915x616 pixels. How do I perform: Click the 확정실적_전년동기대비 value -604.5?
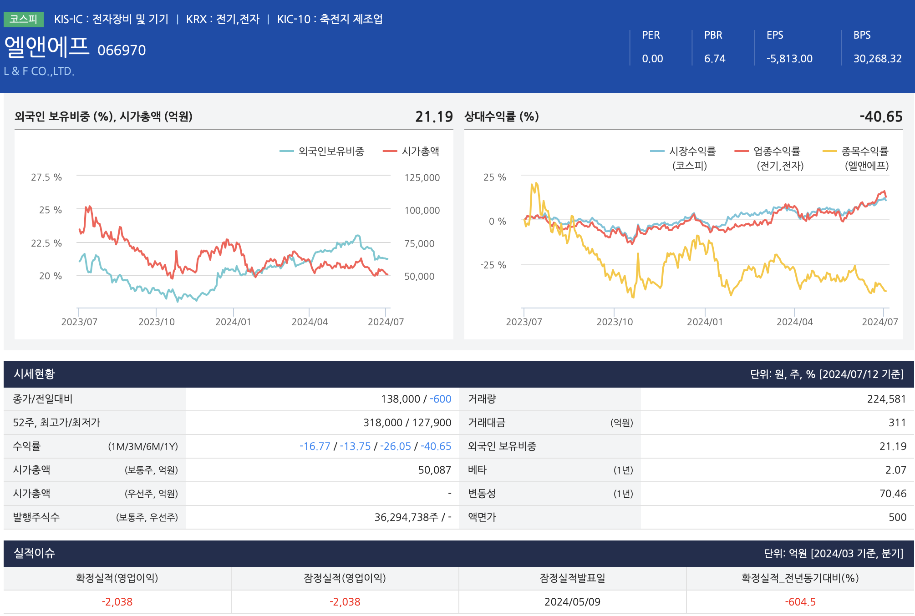[x=800, y=602]
